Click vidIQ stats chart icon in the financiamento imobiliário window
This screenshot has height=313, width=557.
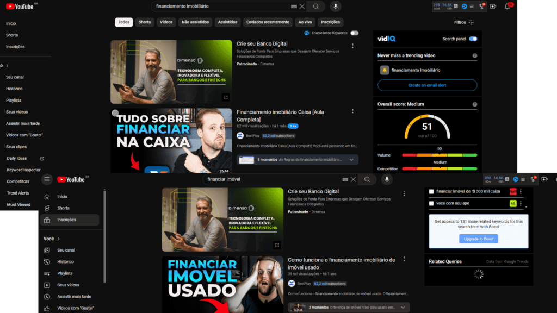coord(456,6)
